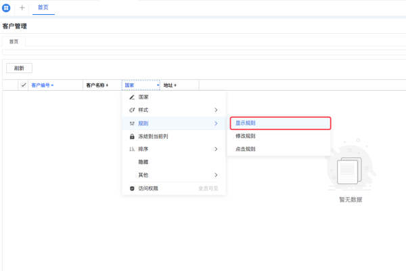Open the 排序 submenu
Viewport: 406px width, 271px height.
[x=174, y=149]
